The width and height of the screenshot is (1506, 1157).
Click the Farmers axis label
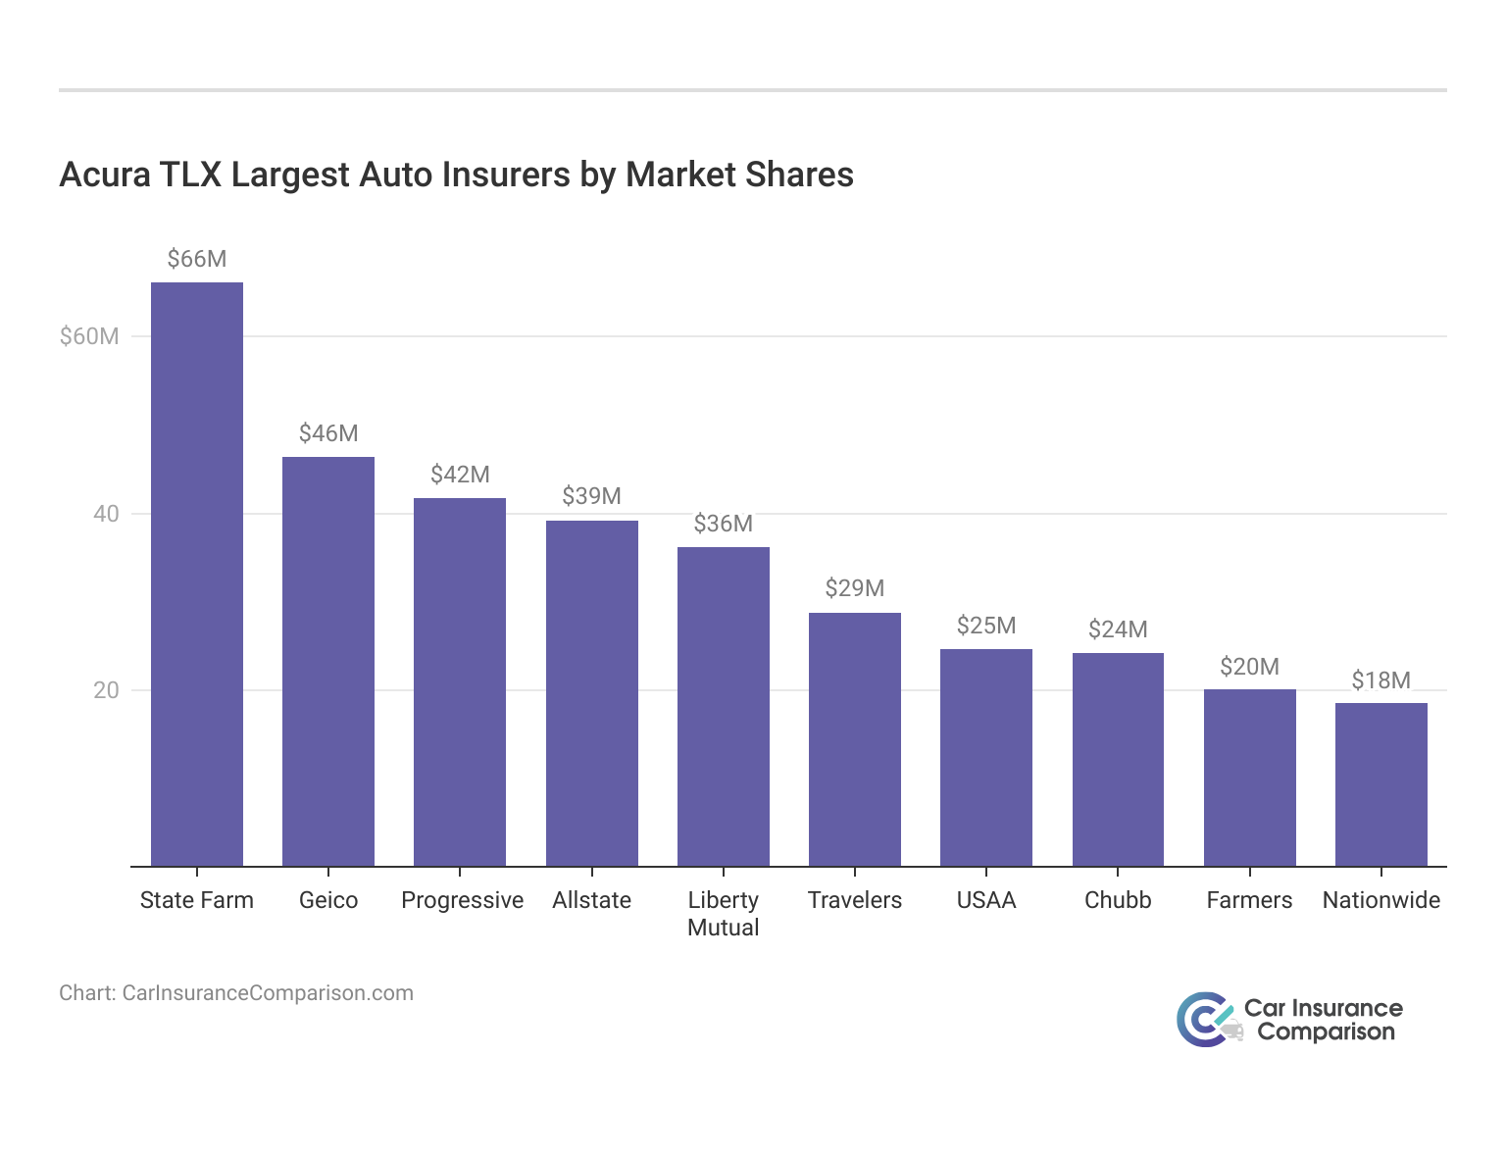[x=1250, y=900]
